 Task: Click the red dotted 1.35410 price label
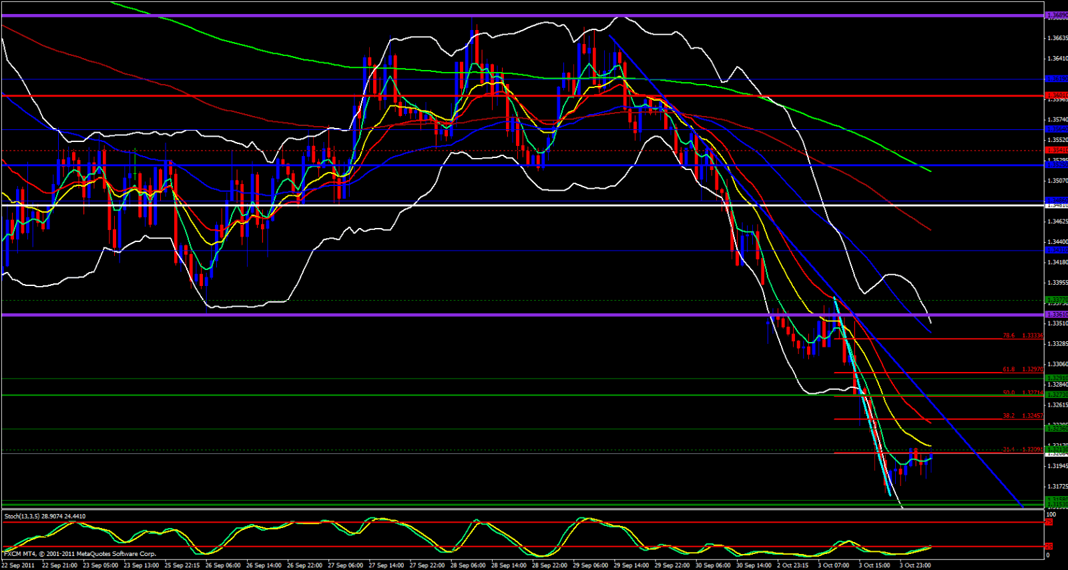1056,151
